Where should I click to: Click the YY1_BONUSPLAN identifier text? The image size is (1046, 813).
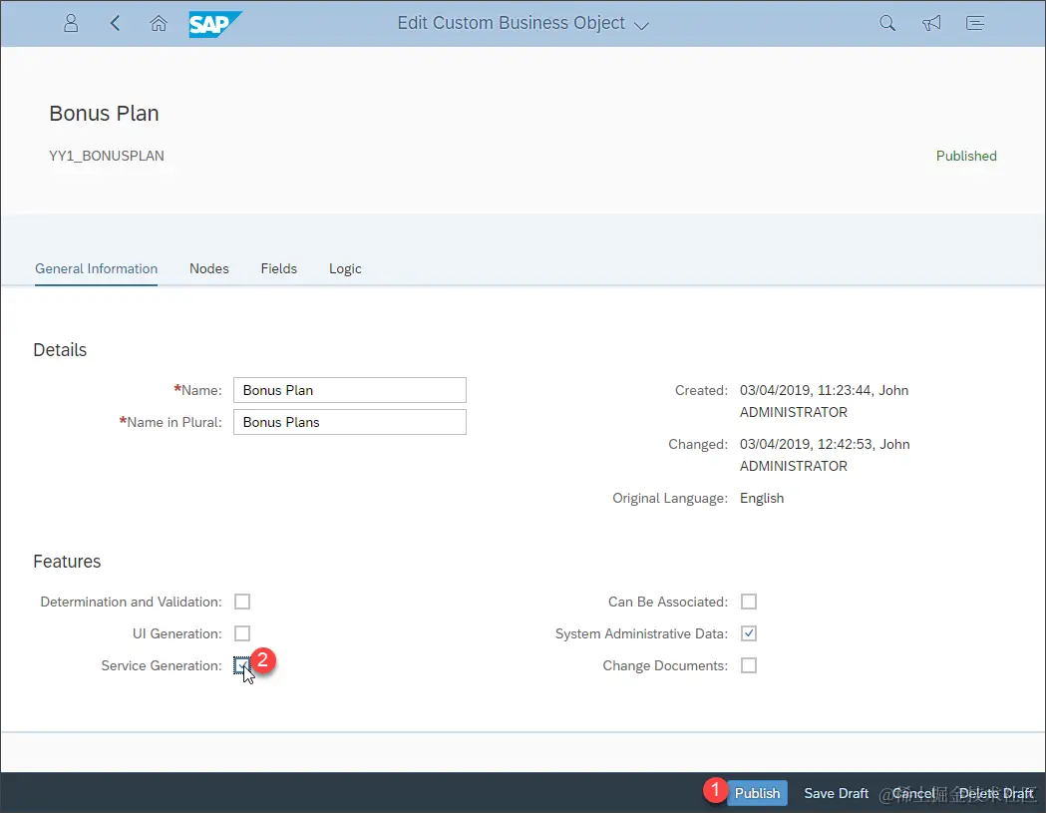click(106, 156)
